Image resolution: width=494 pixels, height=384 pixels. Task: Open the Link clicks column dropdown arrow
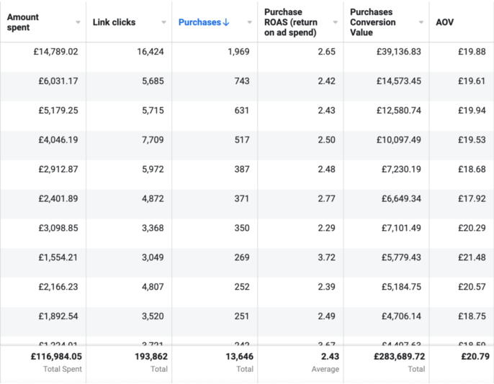click(164, 22)
